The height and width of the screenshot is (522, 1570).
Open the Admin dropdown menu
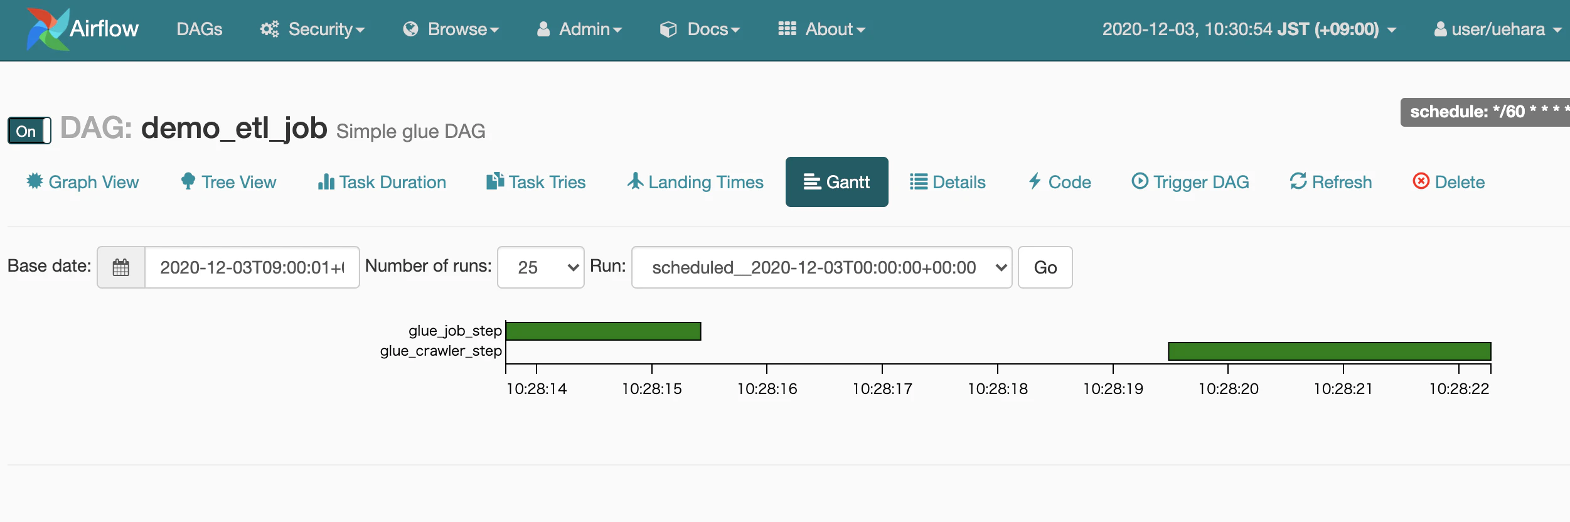click(579, 29)
